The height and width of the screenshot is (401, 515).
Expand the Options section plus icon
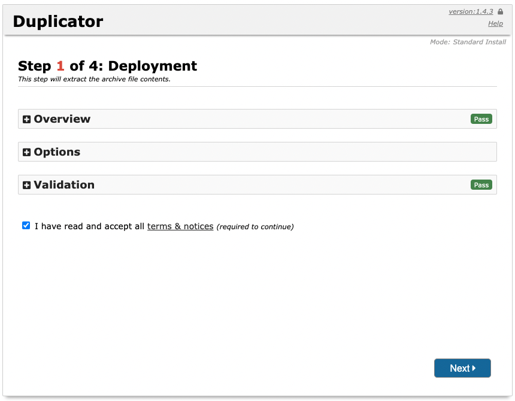[26, 152]
